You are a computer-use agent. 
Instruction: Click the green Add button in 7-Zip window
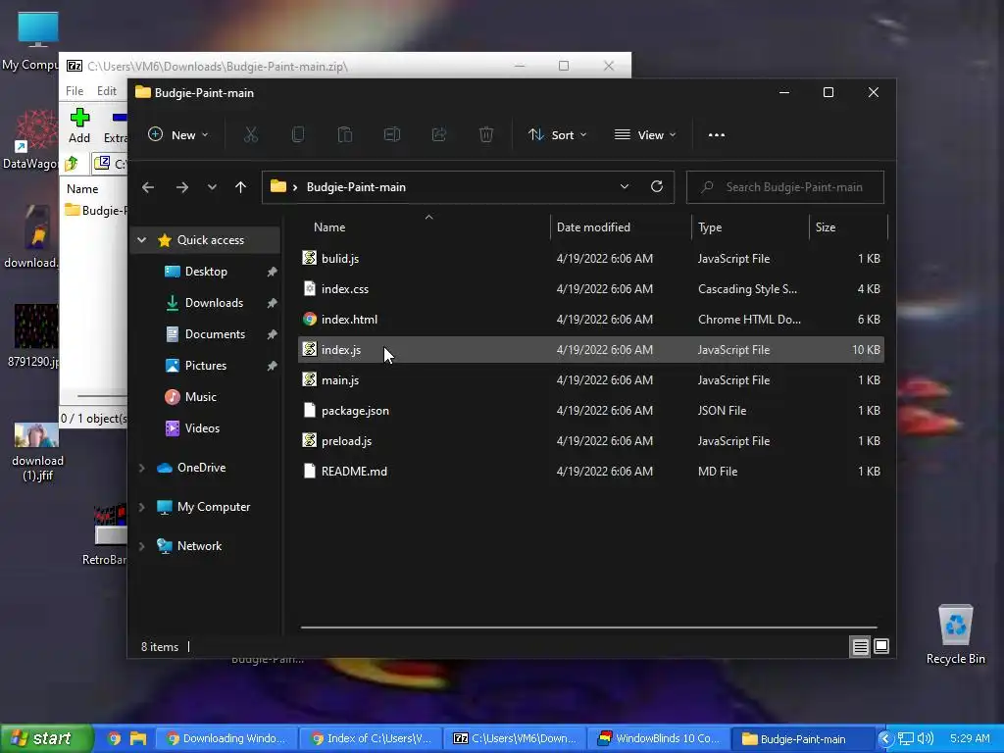79,125
